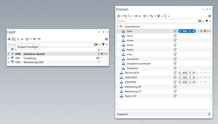
Task: Expand the Properties section
Action: click(209, 114)
